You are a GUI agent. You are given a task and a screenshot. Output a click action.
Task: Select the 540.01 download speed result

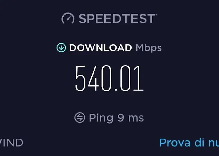point(109,78)
